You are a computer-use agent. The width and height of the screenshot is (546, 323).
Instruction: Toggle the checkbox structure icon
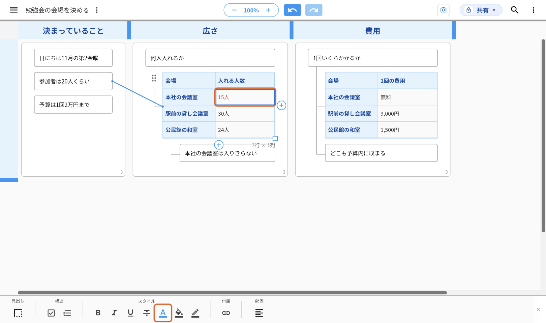51,313
